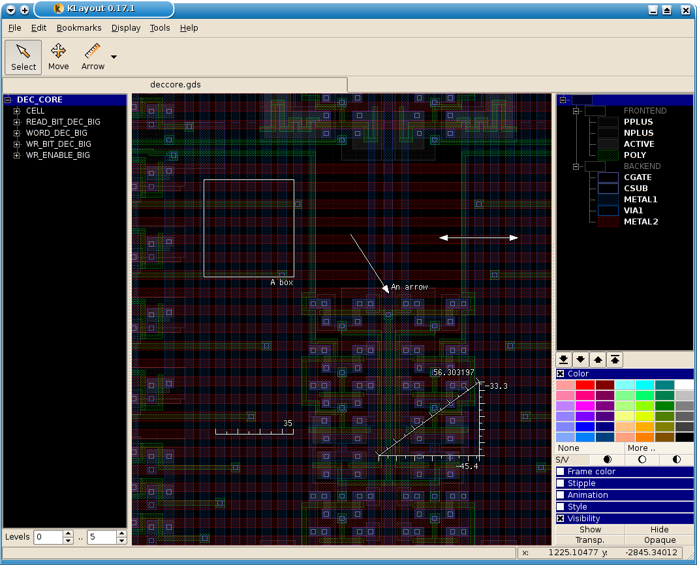The image size is (697, 565).
Task: Enable the Frame color panel checkbox
Action: click(x=561, y=472)
